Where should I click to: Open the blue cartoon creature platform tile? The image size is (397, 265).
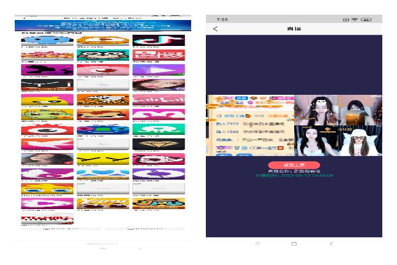point(47,41)
